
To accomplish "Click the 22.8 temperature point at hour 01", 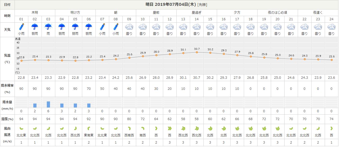I will click(x=21, y=61).
